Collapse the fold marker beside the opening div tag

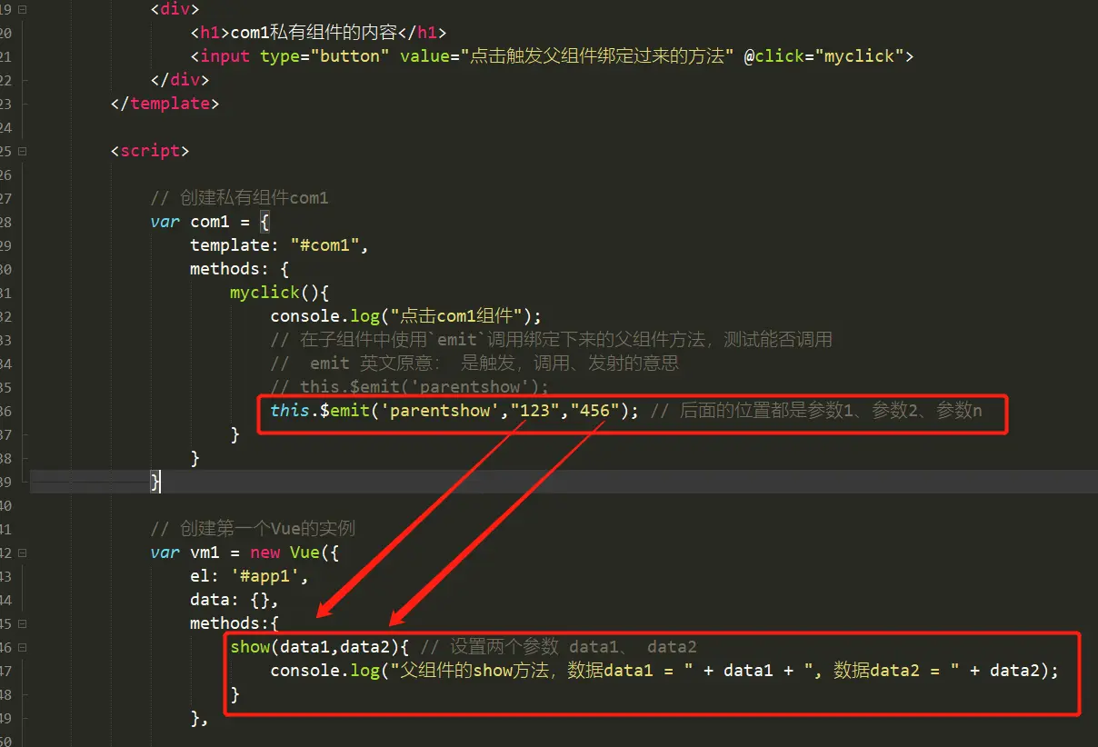pos(22,9)
